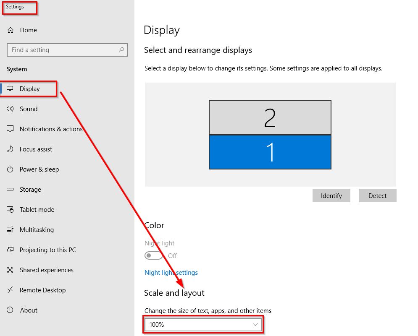
Task: Click the Projecting to this PC icon
Action: click(10, 250)
